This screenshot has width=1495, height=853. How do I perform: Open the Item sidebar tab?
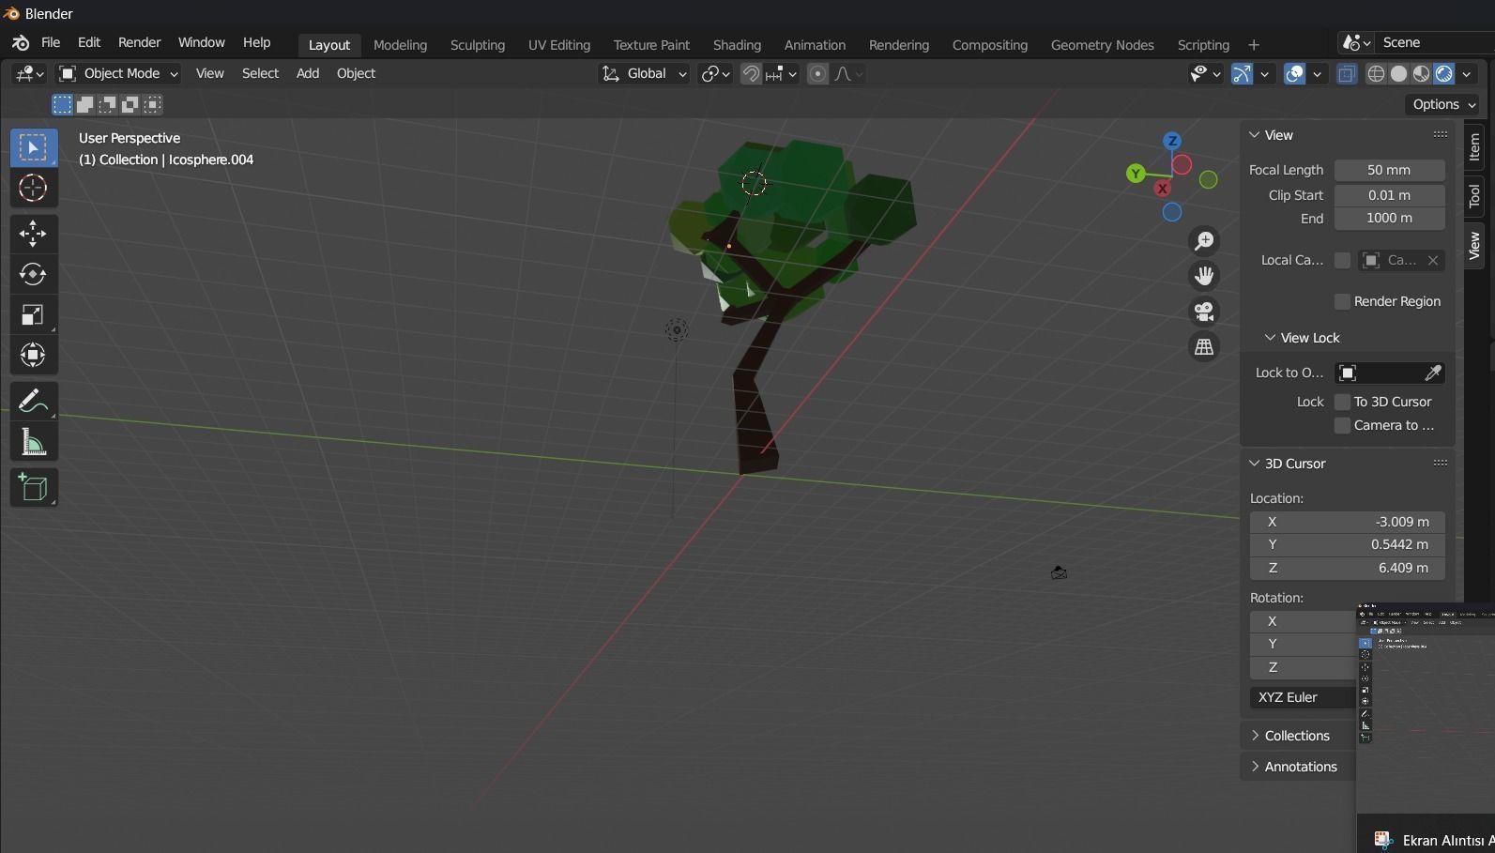(x=1474, y=147)
